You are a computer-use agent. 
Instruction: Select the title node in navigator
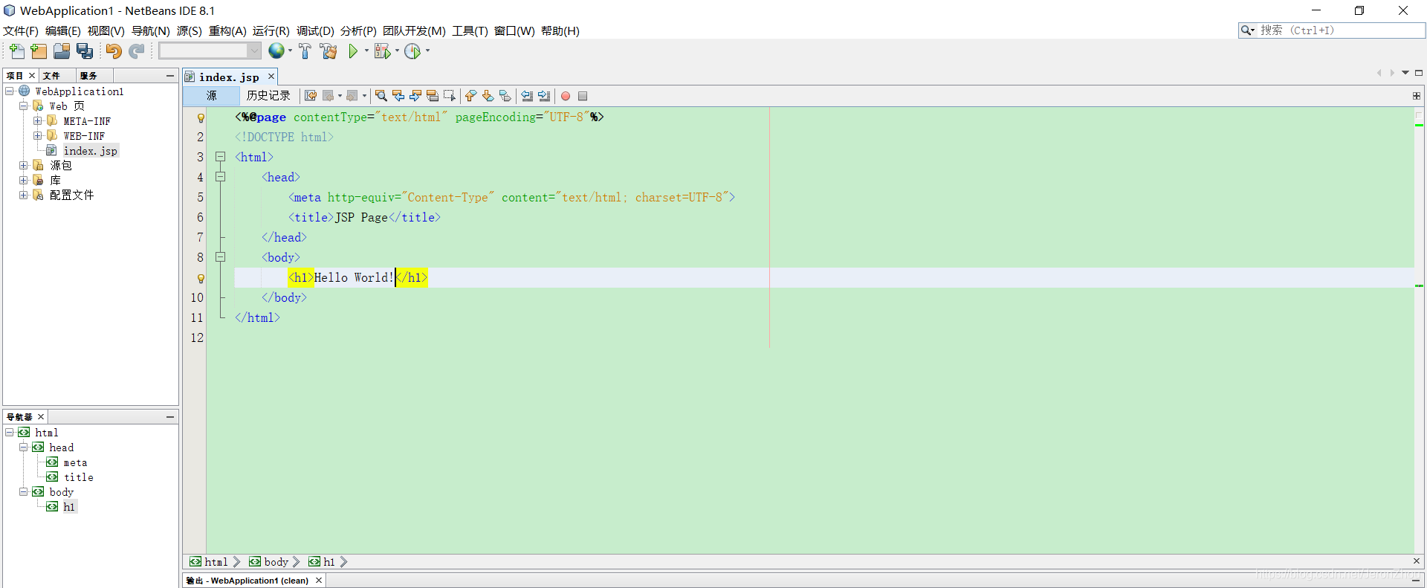coord(78,477)
